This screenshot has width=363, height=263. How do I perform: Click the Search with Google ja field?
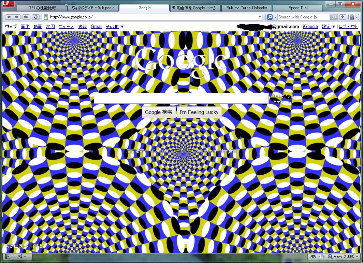(304, 17)
